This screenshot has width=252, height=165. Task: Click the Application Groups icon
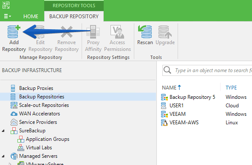click(21, 139)
